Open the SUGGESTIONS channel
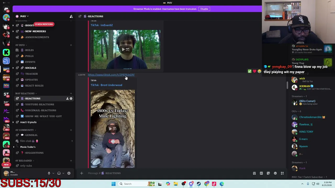 click(43, 153)
